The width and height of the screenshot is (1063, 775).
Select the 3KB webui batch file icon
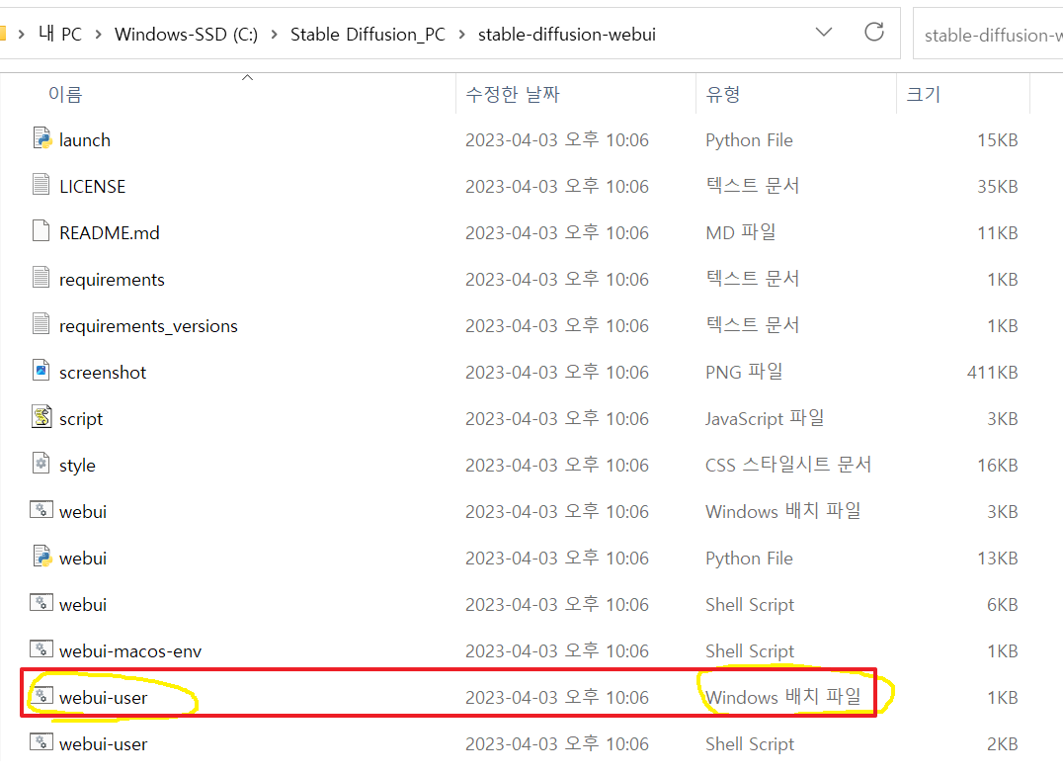41,510
